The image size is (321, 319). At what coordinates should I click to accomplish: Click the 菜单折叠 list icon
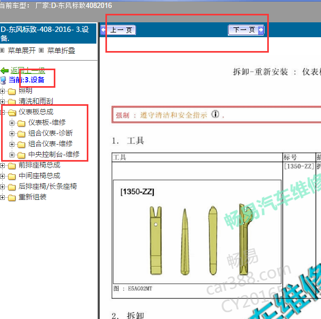42,51
